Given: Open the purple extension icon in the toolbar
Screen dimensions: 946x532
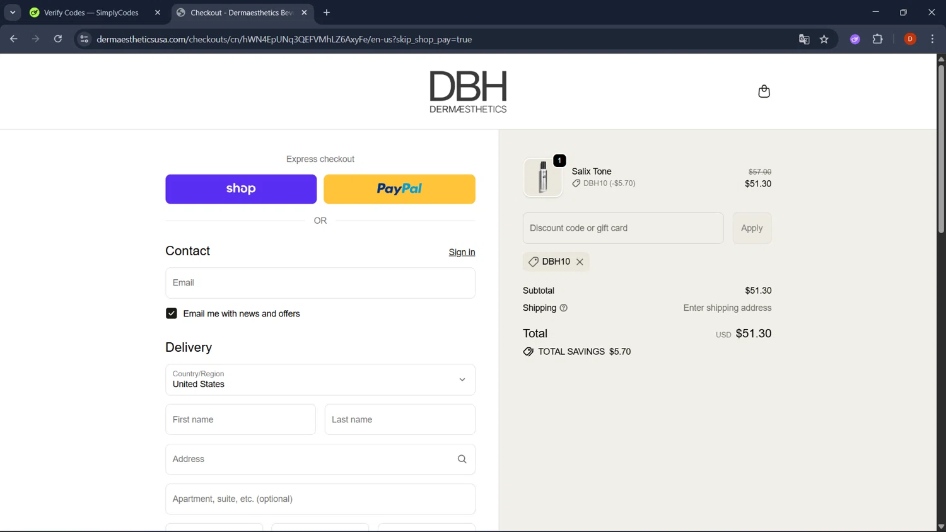Looking at the screenshot, I should click(x=855, y=39).
